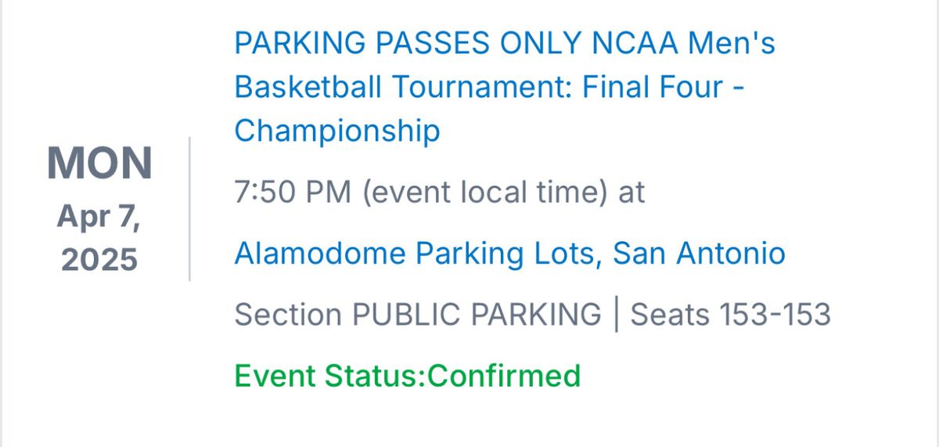Click the word "at" after the event time
Viewport: 939px width, 447px height.
click(x=631, y=192)
